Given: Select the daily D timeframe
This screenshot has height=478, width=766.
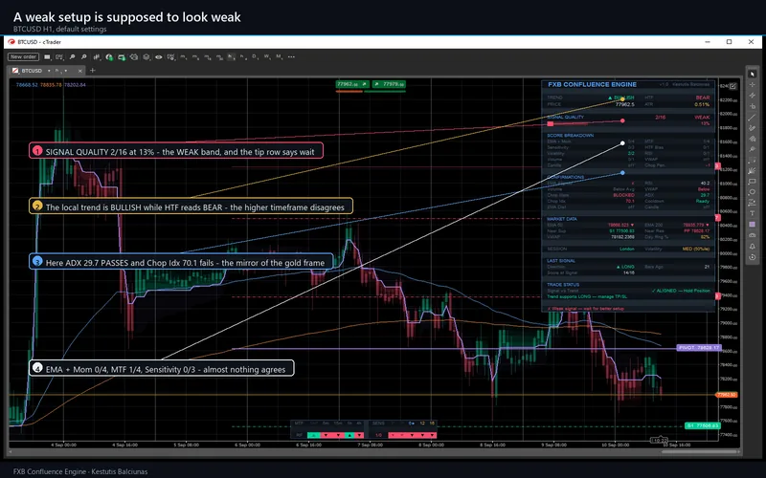Looking at the screenshot, I should pos(255,57).
